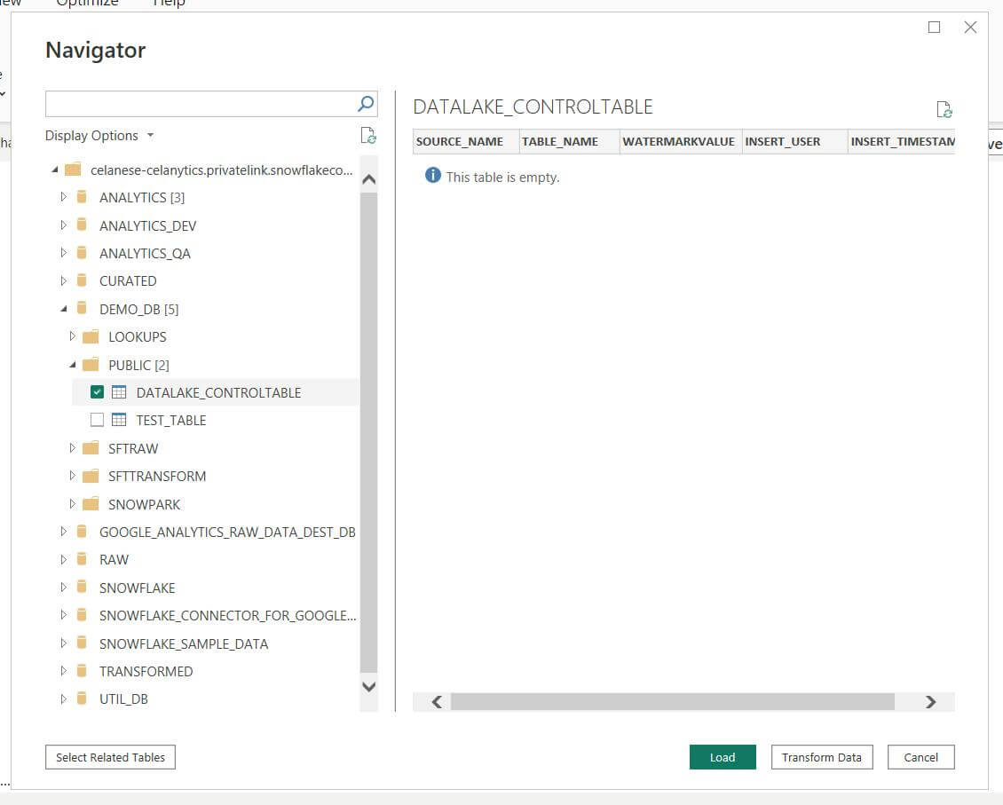The width and height of the screenshot is (1003, 805).
Task: Select the TEST_TABLE row label
Action: (x=170, y=420)
